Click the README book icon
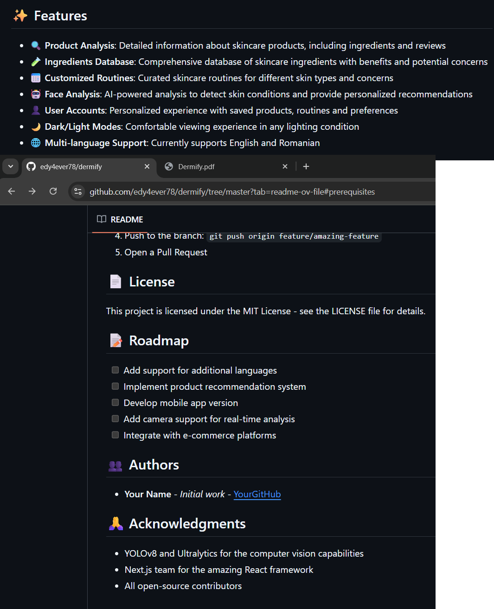The image size is (494, 609). pyautogui.click(x=101, y=219)
